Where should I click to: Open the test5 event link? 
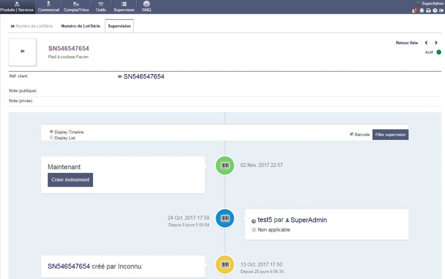point(265,220)
